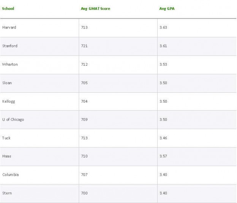Click the School column header
The image size is (237, 203).
(x=8, y=8)
